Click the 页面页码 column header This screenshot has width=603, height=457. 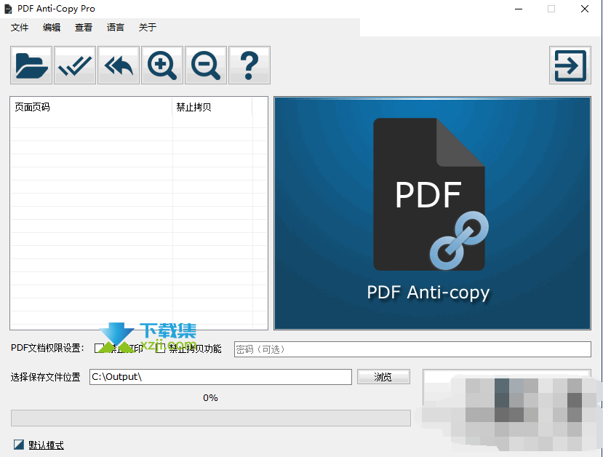click(91, 107)
